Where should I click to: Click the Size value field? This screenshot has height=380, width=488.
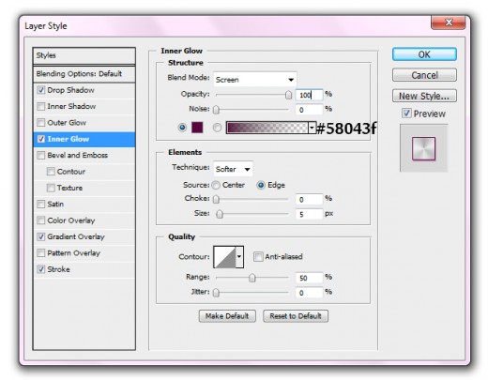pos(309,214)
